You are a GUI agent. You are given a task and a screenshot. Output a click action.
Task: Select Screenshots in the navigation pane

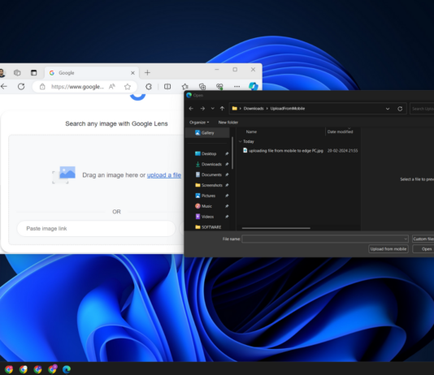click(x=211, y=185)
